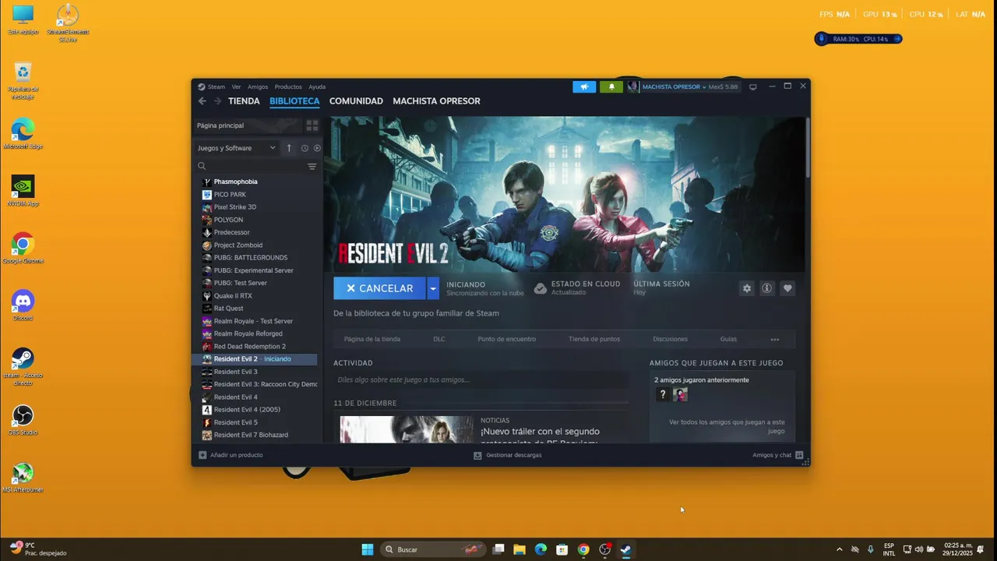Go to the TIENDA tab
This screenshot has height=561, width=997.
tap(244, 101)
